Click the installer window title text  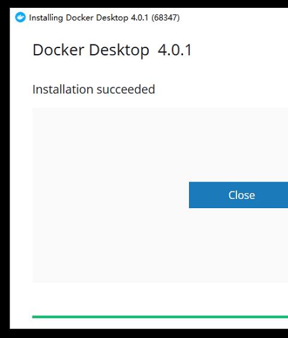click(x=104, y=17)
